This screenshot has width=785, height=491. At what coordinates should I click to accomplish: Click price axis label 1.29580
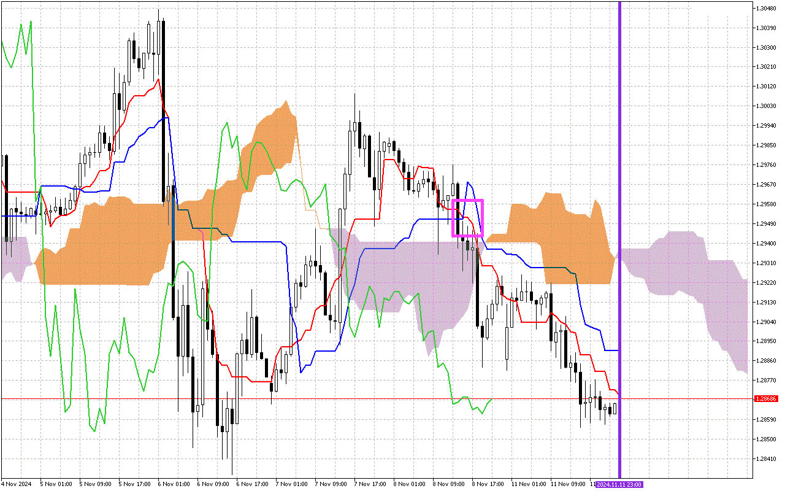click(x=765, y=204)
